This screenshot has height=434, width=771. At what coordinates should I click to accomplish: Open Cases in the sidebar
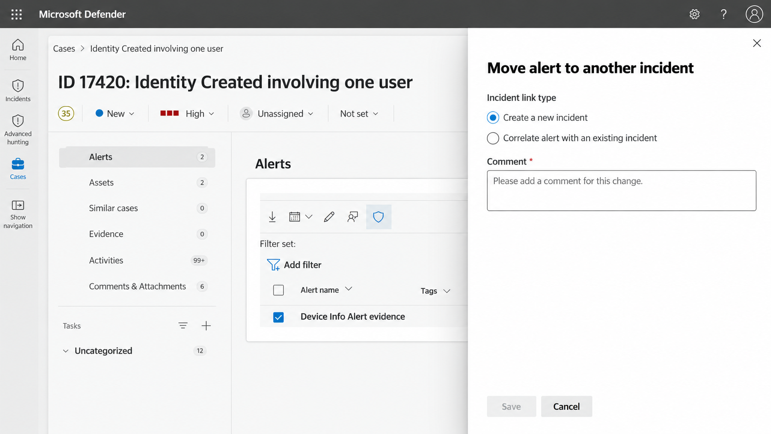point(18,168)
